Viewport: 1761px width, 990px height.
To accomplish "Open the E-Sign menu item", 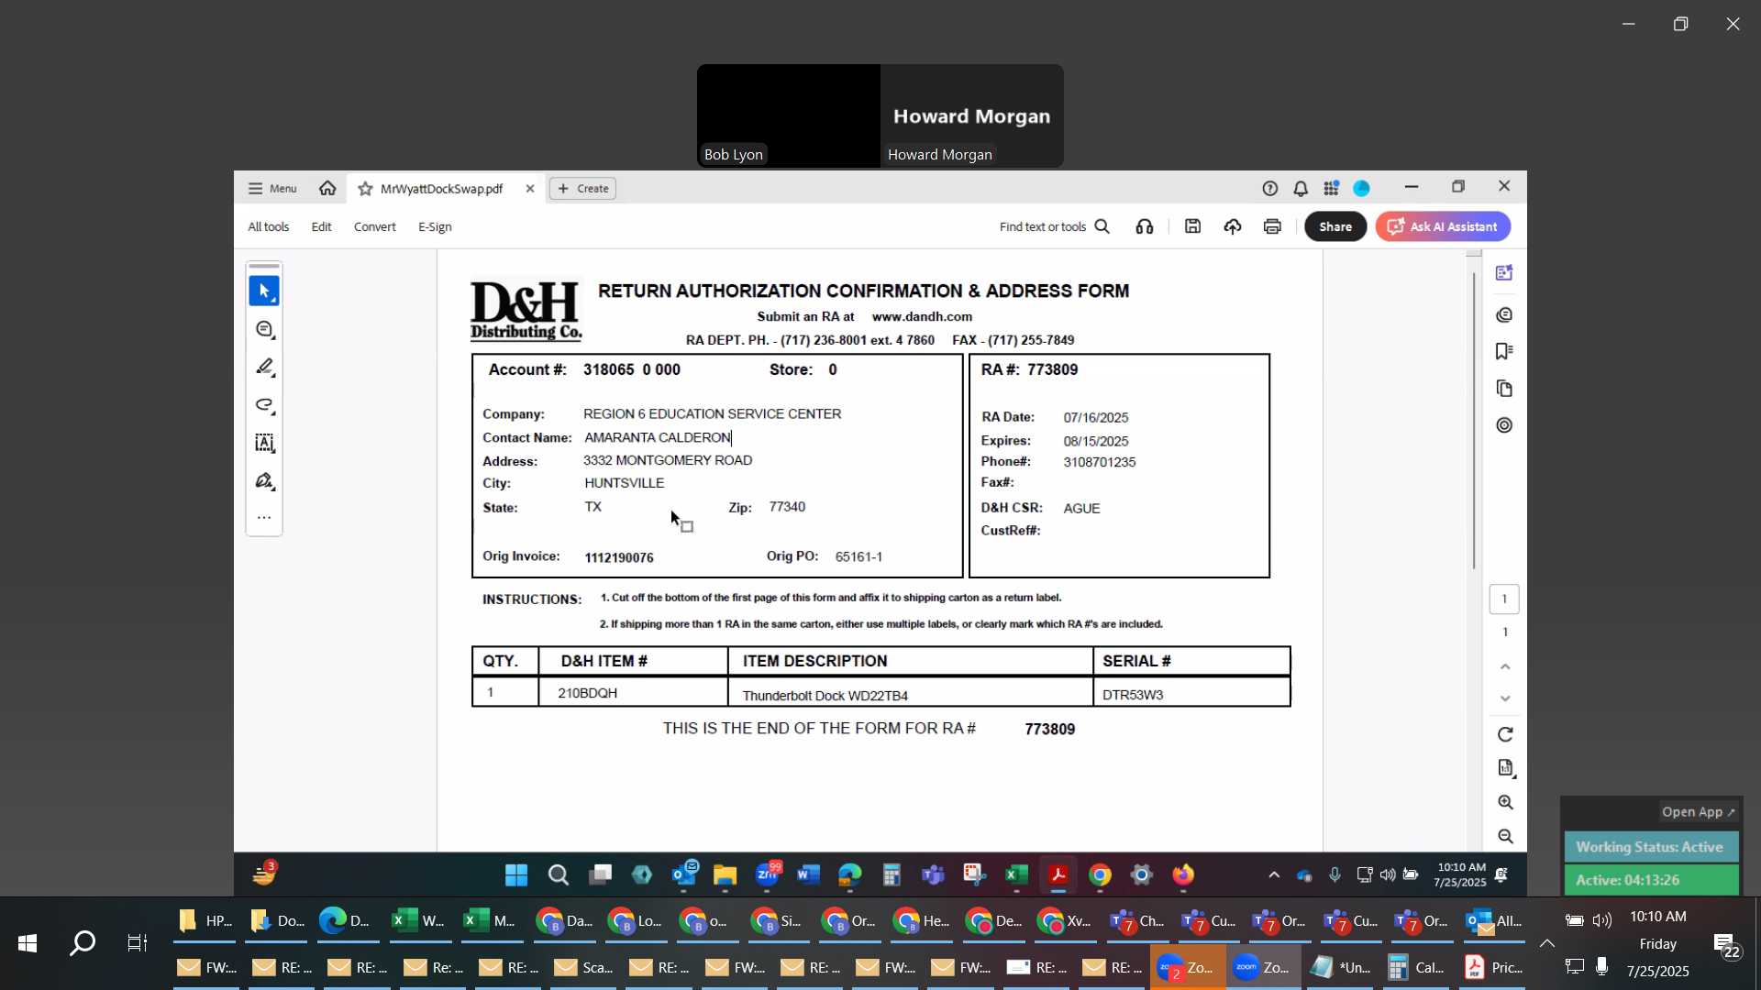I will pos(435,226).
